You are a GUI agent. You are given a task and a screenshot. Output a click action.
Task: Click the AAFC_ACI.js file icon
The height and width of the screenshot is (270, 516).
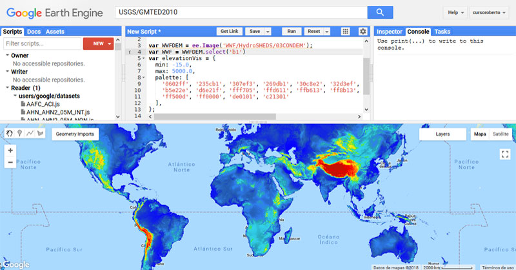point(23,103)
